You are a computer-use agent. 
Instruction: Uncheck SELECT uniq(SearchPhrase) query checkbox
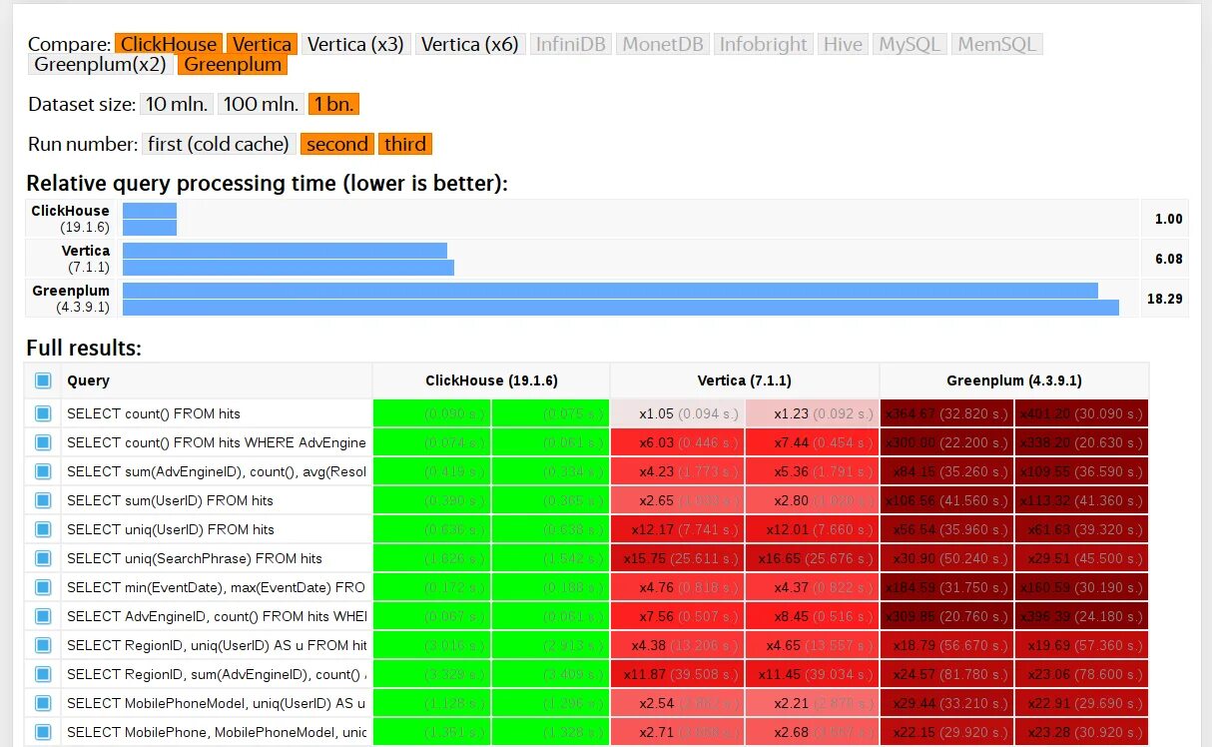click(43, 558)
